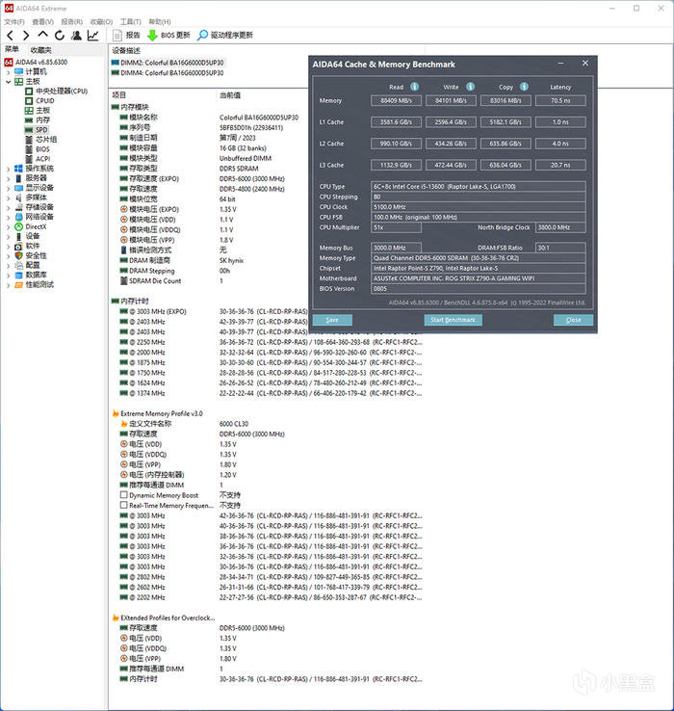This screenshot has width=674, height=711.
Task: Select the AIDA64 v6.85.6300 root node
Action: [37, 62]
